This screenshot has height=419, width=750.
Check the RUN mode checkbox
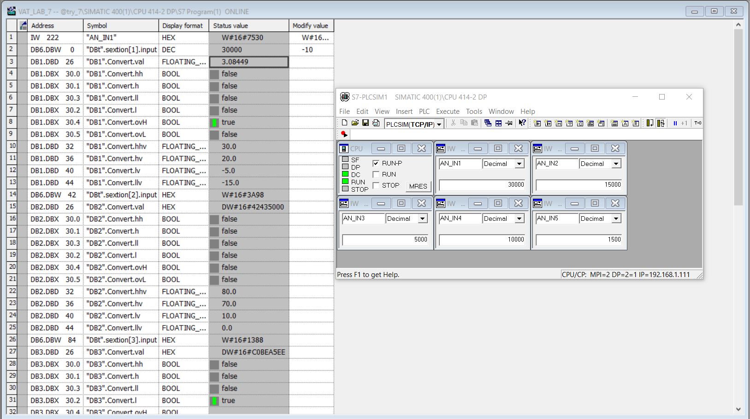(x=376, y=174)
